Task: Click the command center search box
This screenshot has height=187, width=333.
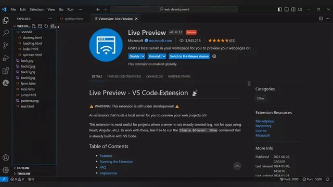Action: [174, 9]
